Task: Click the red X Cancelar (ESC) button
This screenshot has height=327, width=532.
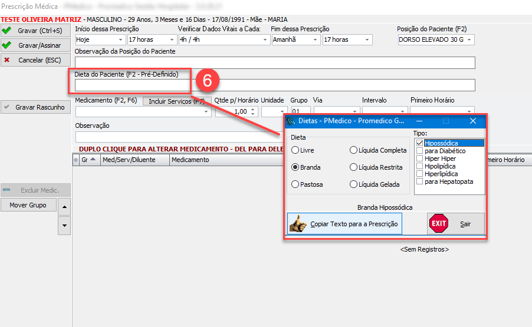Action: click(x=35, y=60)
